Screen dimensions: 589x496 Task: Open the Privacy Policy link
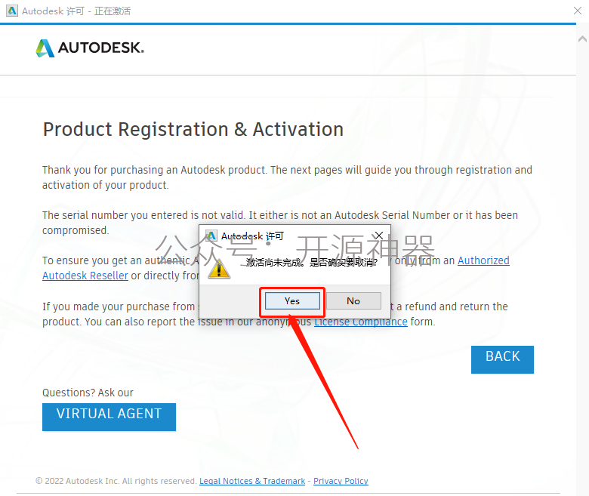click(341, 481)
